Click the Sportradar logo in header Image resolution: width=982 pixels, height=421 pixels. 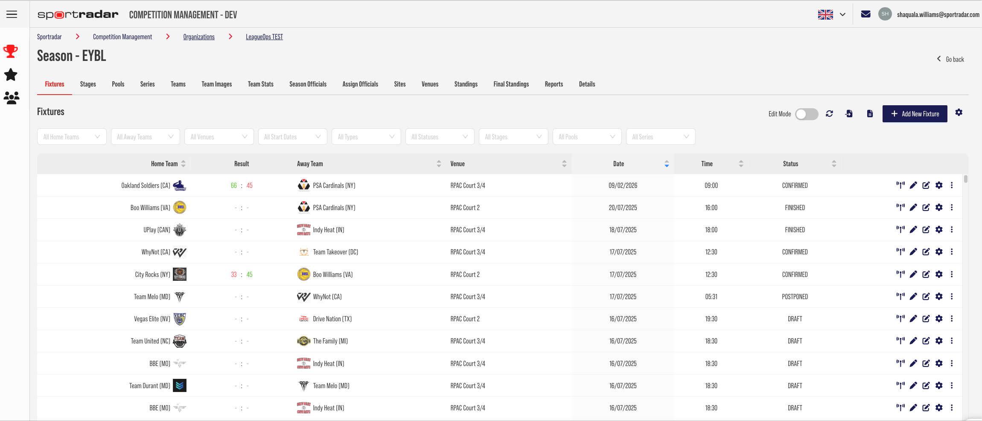coord(78,14)
